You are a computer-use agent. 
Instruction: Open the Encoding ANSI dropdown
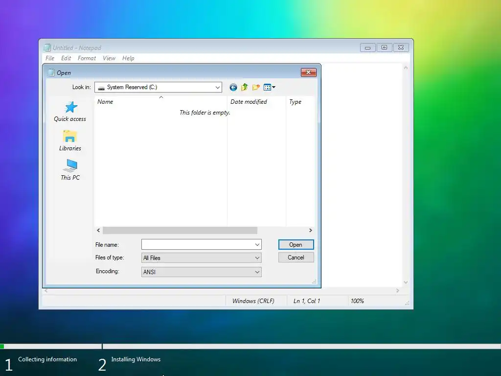257,272
